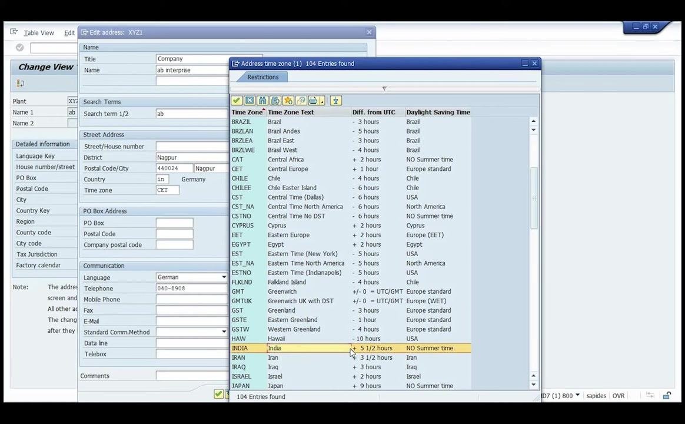
Task: Click the Daylight Saving Time column header
Action: pyautogui.click(x=438, y=112)
